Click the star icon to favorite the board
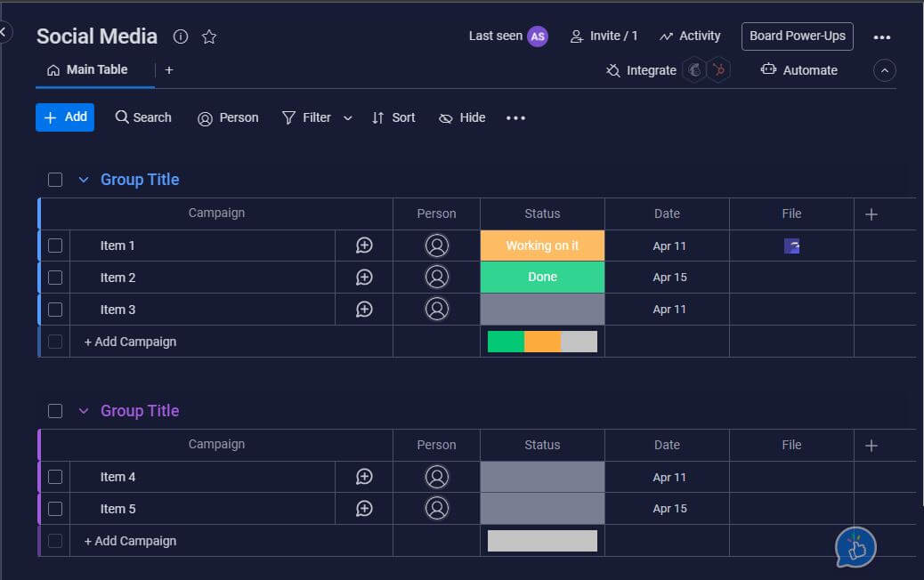The height and width of the screenshot is (580, 924). pyautogui.click(x=209, y=36)
